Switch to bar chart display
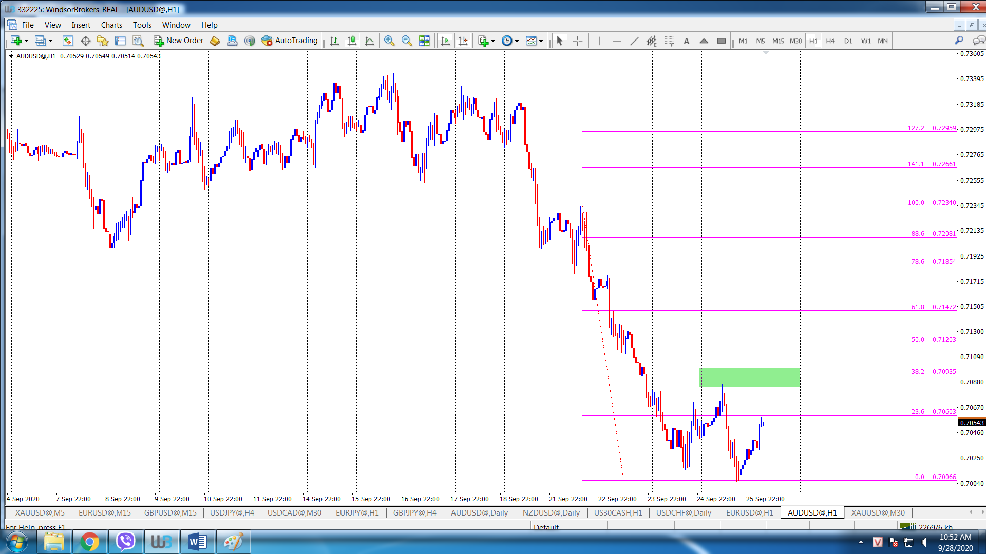986x554 pixels. click(x=334, y=41)
